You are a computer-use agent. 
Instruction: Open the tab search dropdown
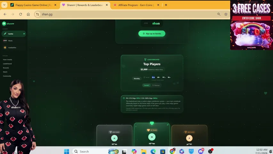4,5
